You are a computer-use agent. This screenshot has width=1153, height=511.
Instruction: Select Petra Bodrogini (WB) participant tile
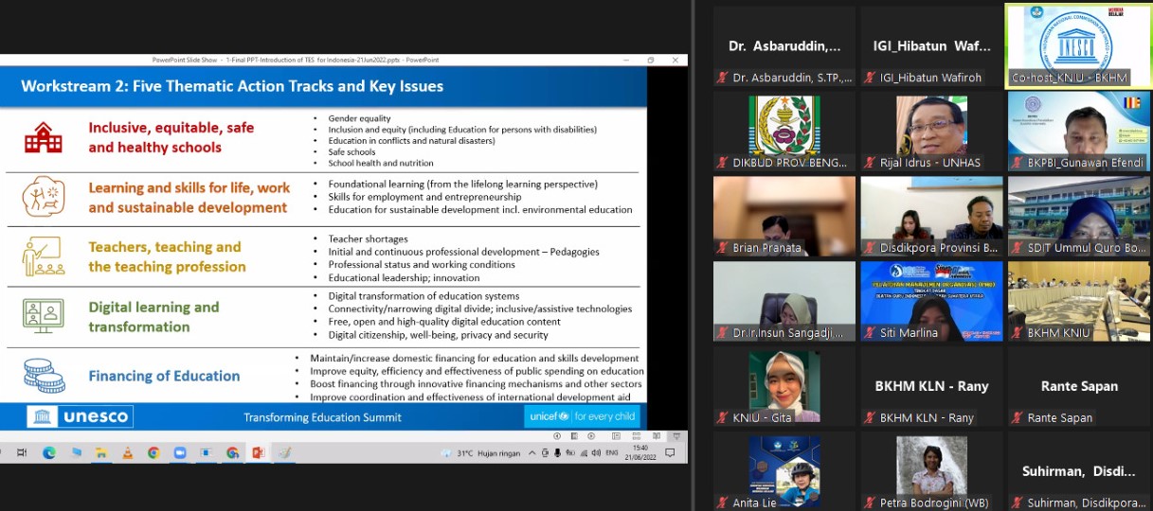[x=931, y=471]
